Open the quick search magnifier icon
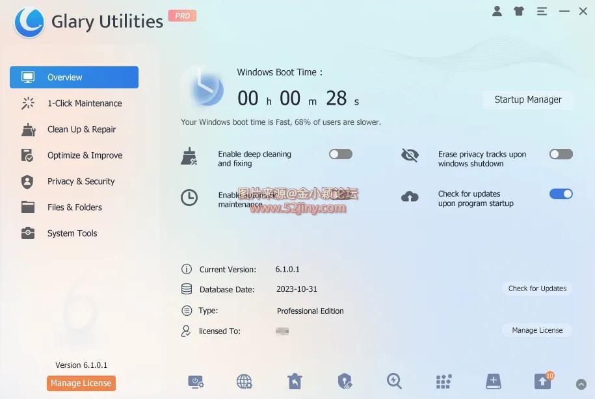This screenshot has height=399, width=595. pyautogui.click(x=393, y=382)
